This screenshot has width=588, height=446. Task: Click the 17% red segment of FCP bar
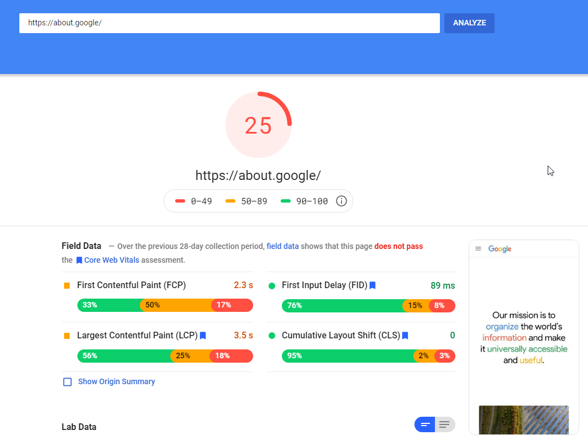pos(232,305)
